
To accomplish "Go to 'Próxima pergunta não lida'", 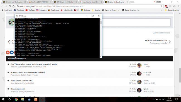I will (x=156, y=40).
